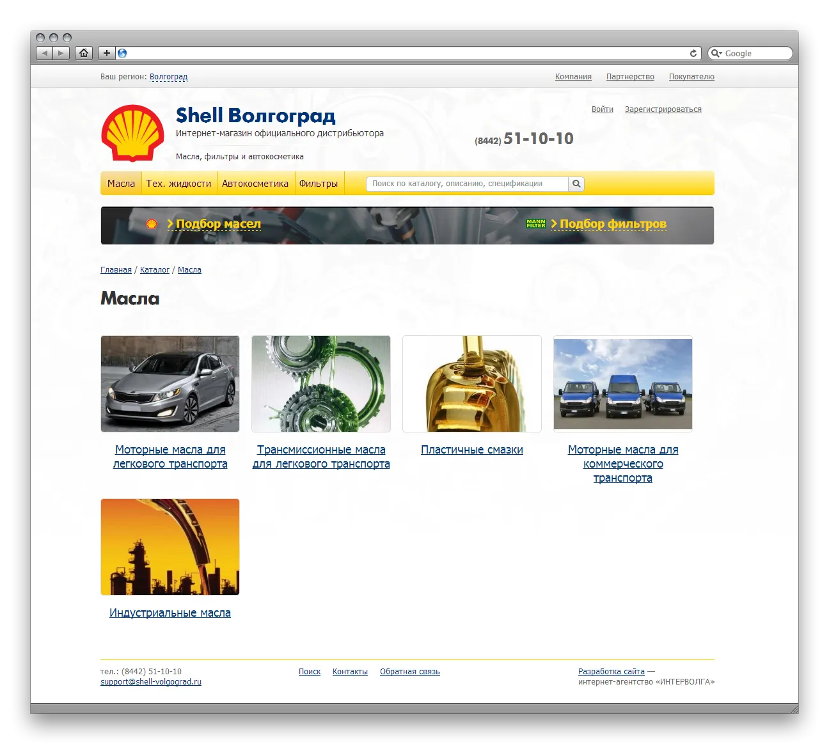Viewport: 829px width, 744px height.
Task: Click the small Shell icon near Подбор масел
Action: [152, 224]
